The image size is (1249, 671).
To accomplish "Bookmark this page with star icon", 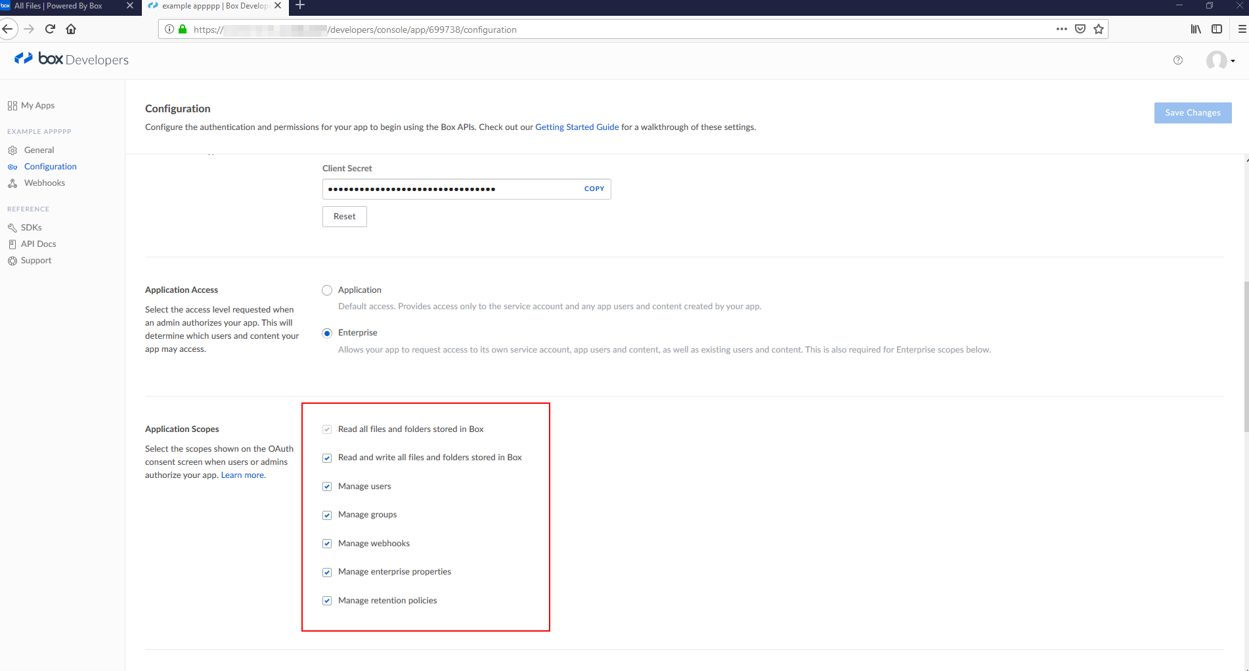I will 1099,29.
